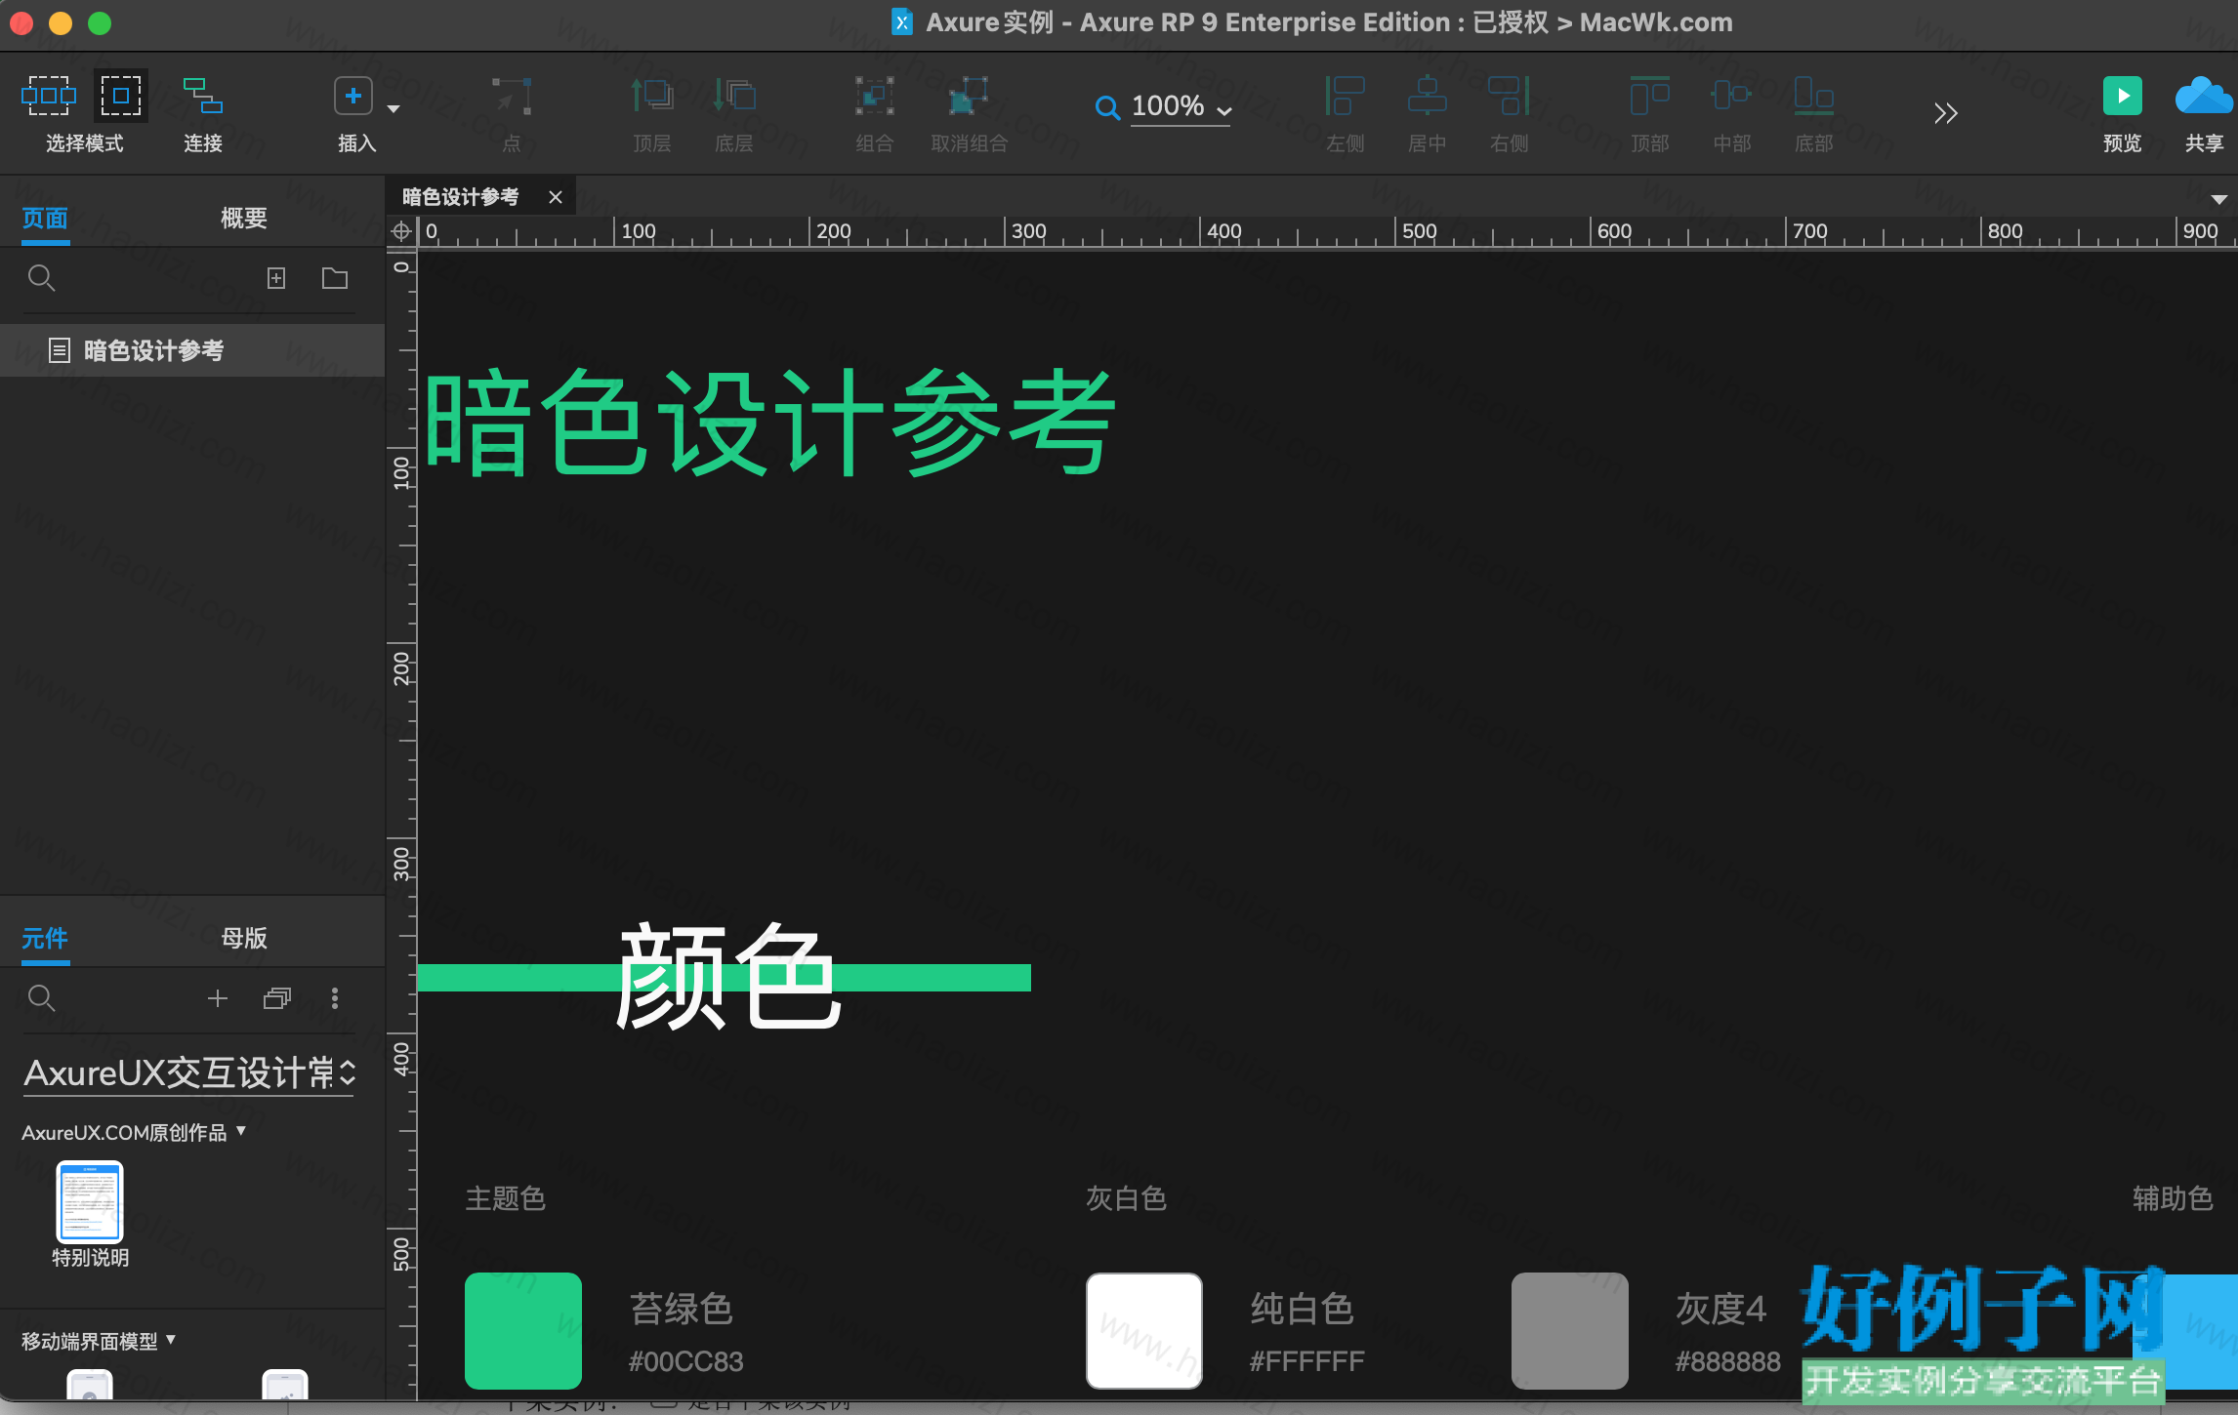The width and height of the screenshot is (2238, 1415).
Task: Select the 主题色 label
Action: pos(505,1198)
